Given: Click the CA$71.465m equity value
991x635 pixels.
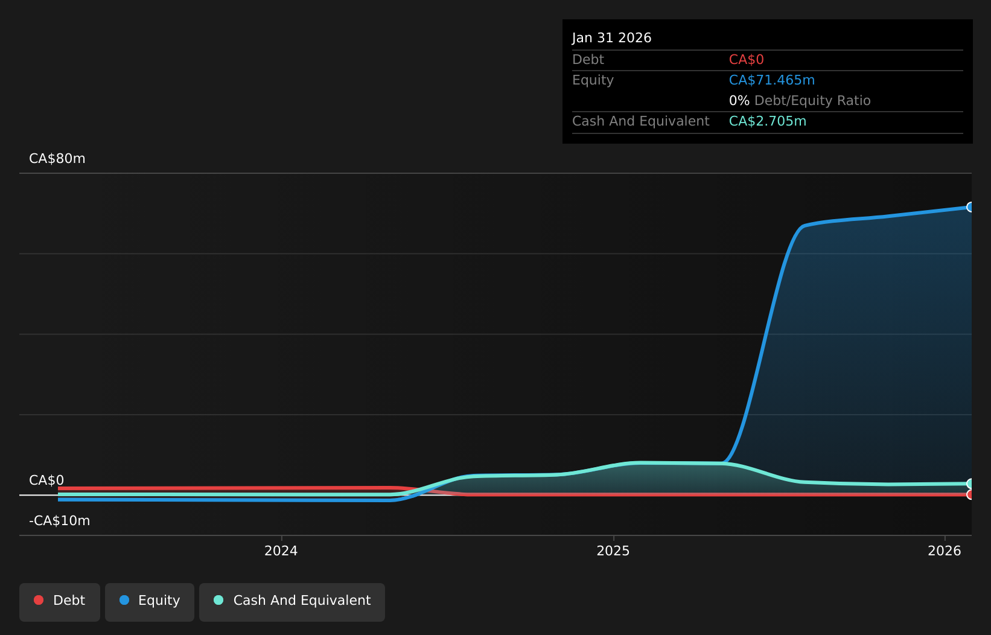Looking at the screenshot, I should (x=772, y=80).
